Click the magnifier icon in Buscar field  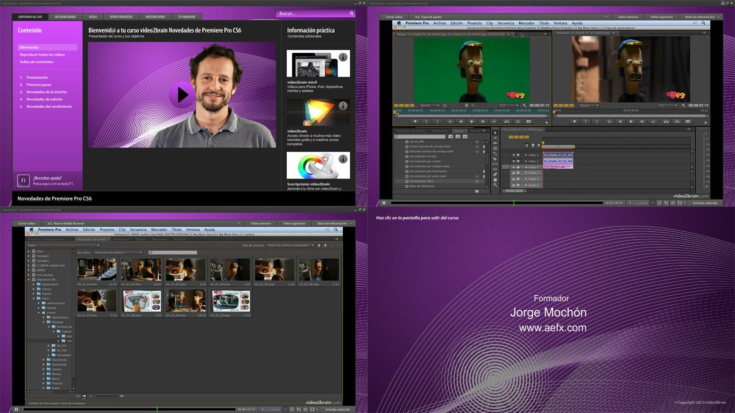tap(351, 13)
